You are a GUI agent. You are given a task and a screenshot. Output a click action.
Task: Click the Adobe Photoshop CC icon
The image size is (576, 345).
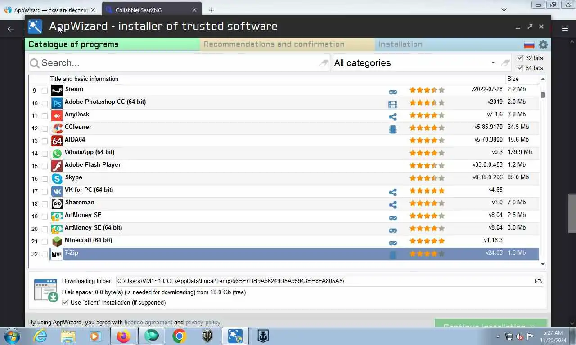tap(57, 103)
